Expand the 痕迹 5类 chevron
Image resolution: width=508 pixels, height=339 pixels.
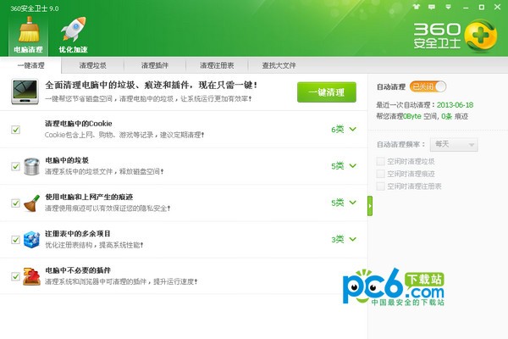click(x=353, y=203)
